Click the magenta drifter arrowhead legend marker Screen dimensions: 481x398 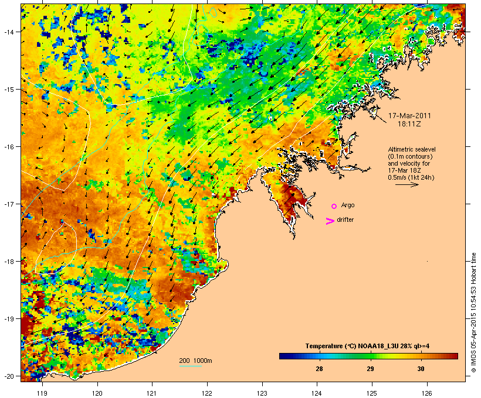330,221
